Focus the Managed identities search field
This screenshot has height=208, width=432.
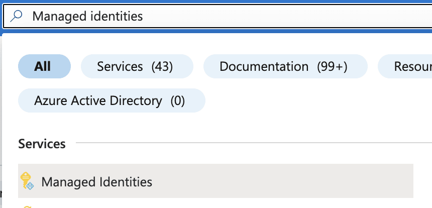click(x=218, y=16)
